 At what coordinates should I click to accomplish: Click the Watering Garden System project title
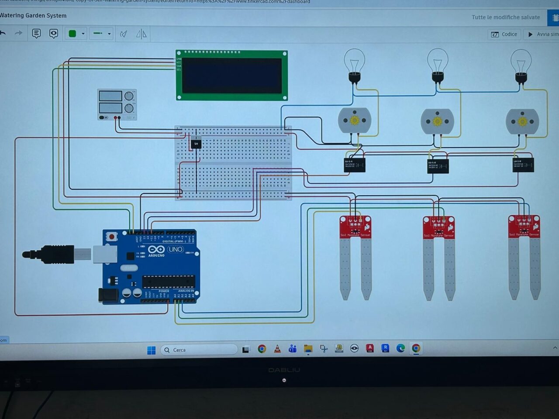[x=33, y=16]
